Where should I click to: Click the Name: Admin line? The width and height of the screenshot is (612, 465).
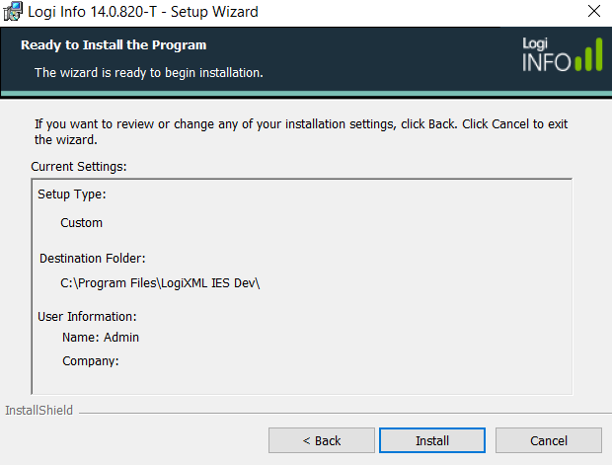pyautogui.click(x=101, y=338)
